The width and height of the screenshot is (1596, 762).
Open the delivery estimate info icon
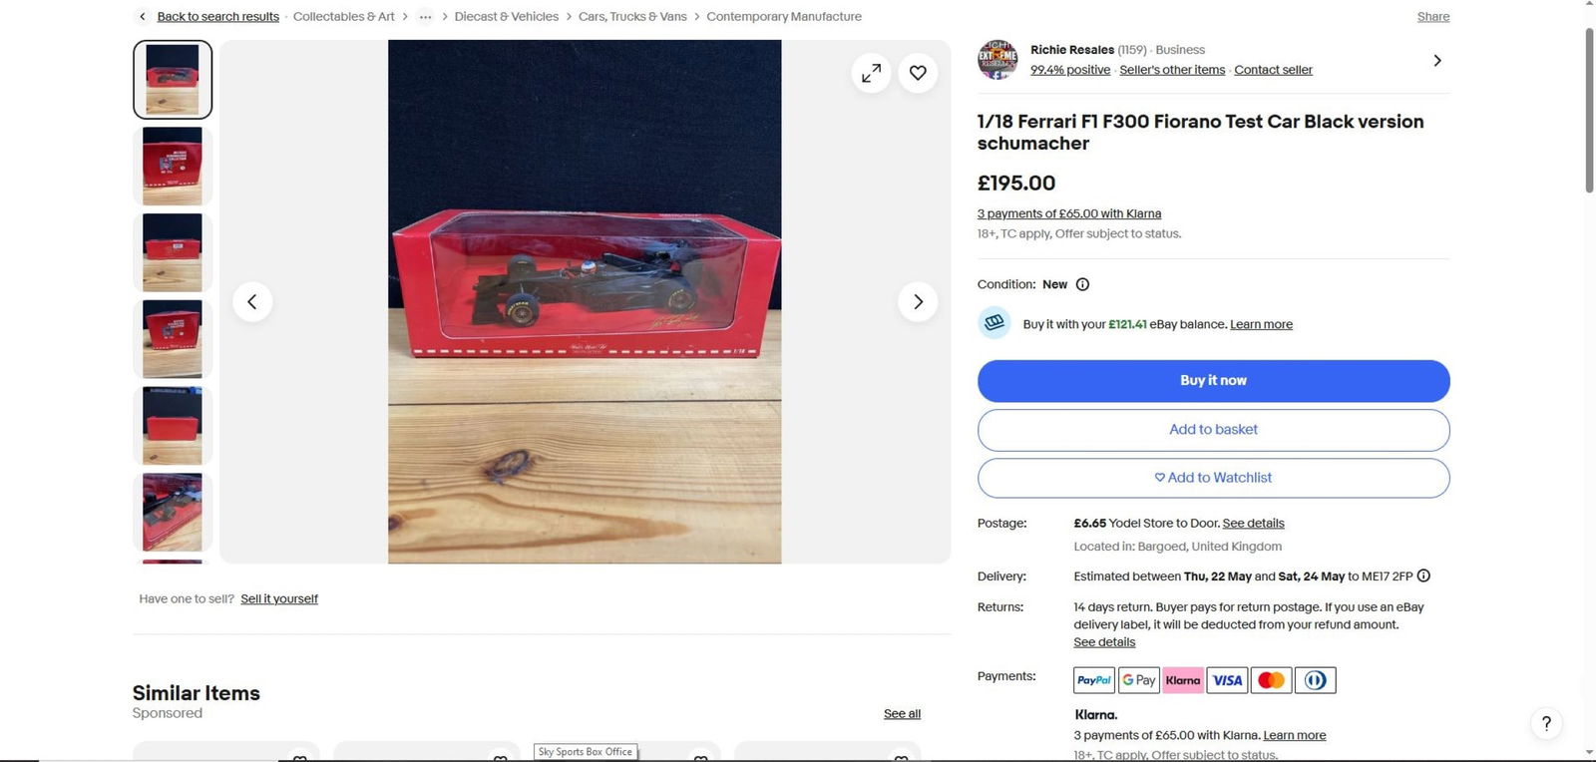pos(1423,575)
